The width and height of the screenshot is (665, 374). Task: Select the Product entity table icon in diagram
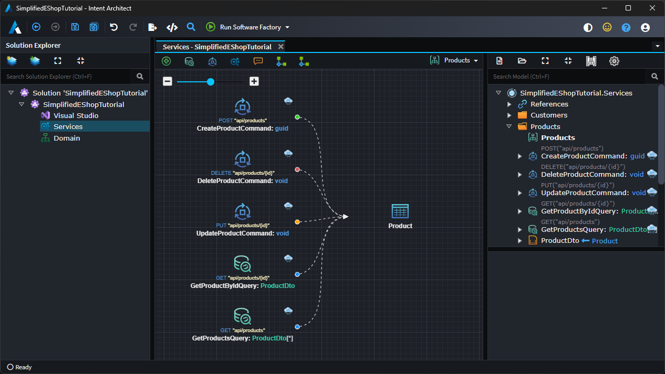(400, 211)
